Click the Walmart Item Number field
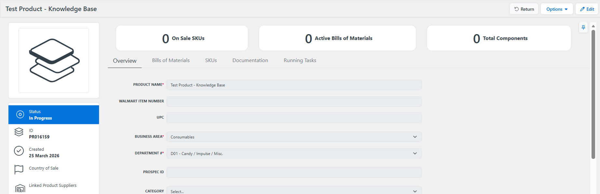600x194 pixels. click(x=294, y=102)
